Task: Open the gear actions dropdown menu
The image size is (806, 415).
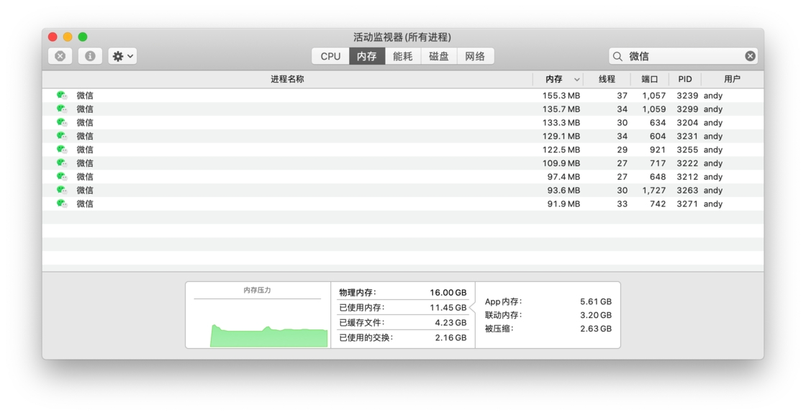Action: 122,56
